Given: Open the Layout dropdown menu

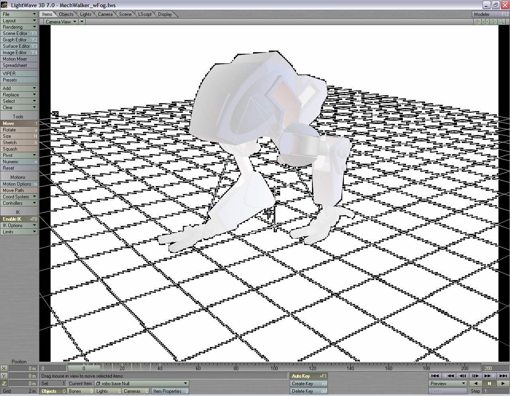Looking at the screenshot, I should [x=19, y=21].
